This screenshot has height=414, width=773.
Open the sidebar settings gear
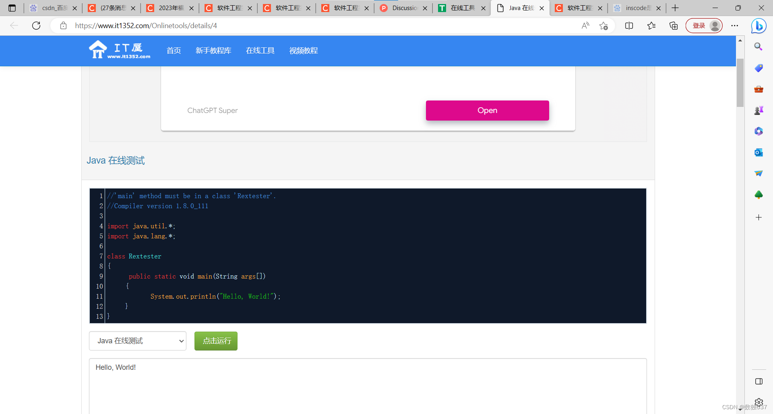pyautogui.click(x=759, y=402)
